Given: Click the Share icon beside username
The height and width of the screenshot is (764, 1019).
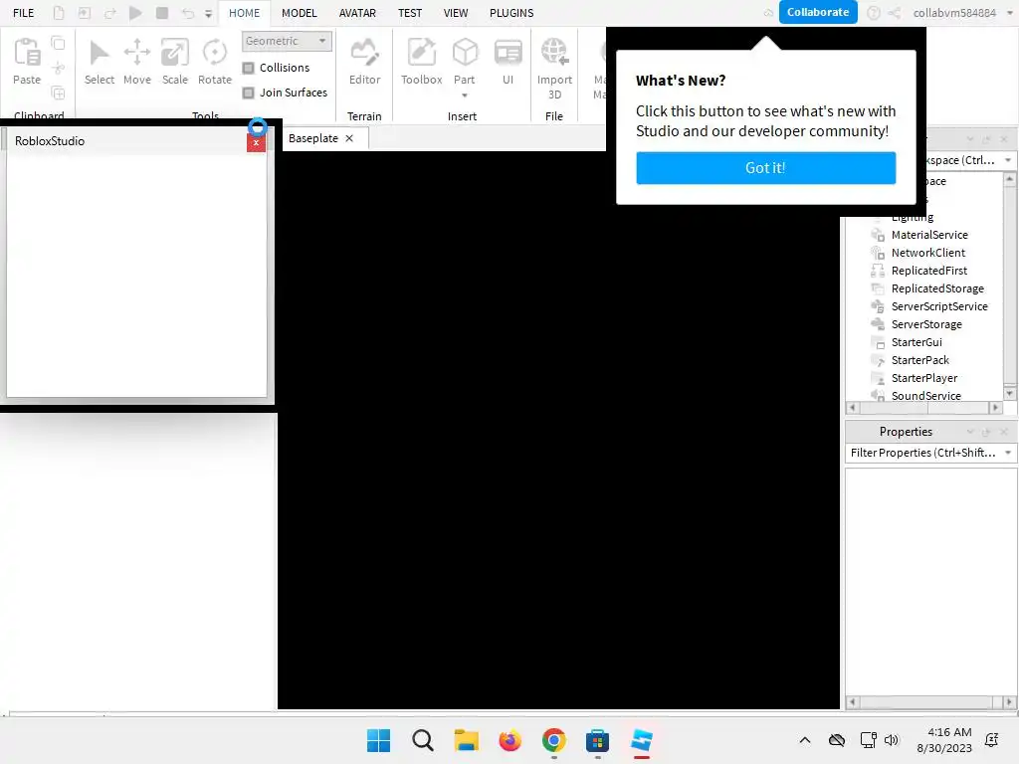Looking at the screenshot, I should pyautogui.click(x=895, y=12).
